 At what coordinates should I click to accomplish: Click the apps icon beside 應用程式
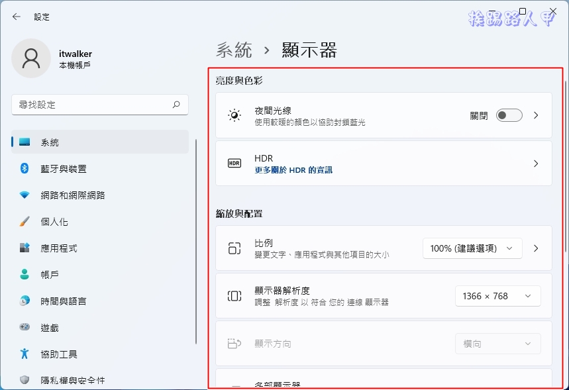(x=25, y=248)
